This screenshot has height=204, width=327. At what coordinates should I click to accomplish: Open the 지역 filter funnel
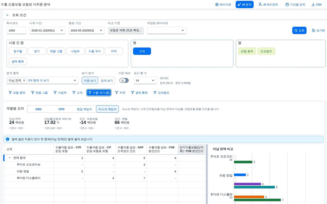coord(120,93)
